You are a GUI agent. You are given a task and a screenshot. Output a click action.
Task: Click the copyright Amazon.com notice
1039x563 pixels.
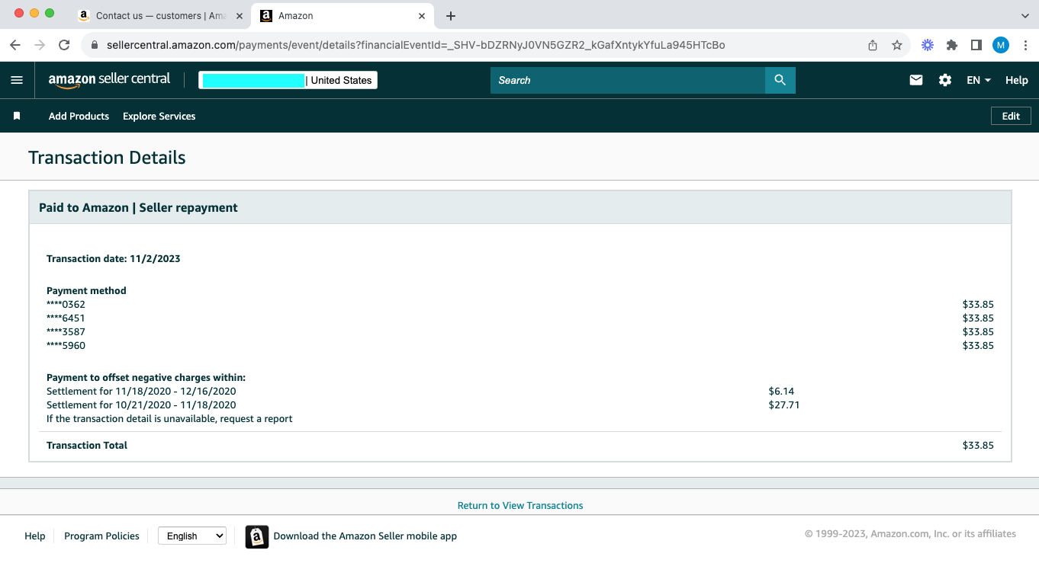(x=910, y=534)
